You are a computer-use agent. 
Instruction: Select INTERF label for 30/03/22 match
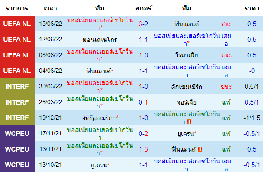pos(17,86)
